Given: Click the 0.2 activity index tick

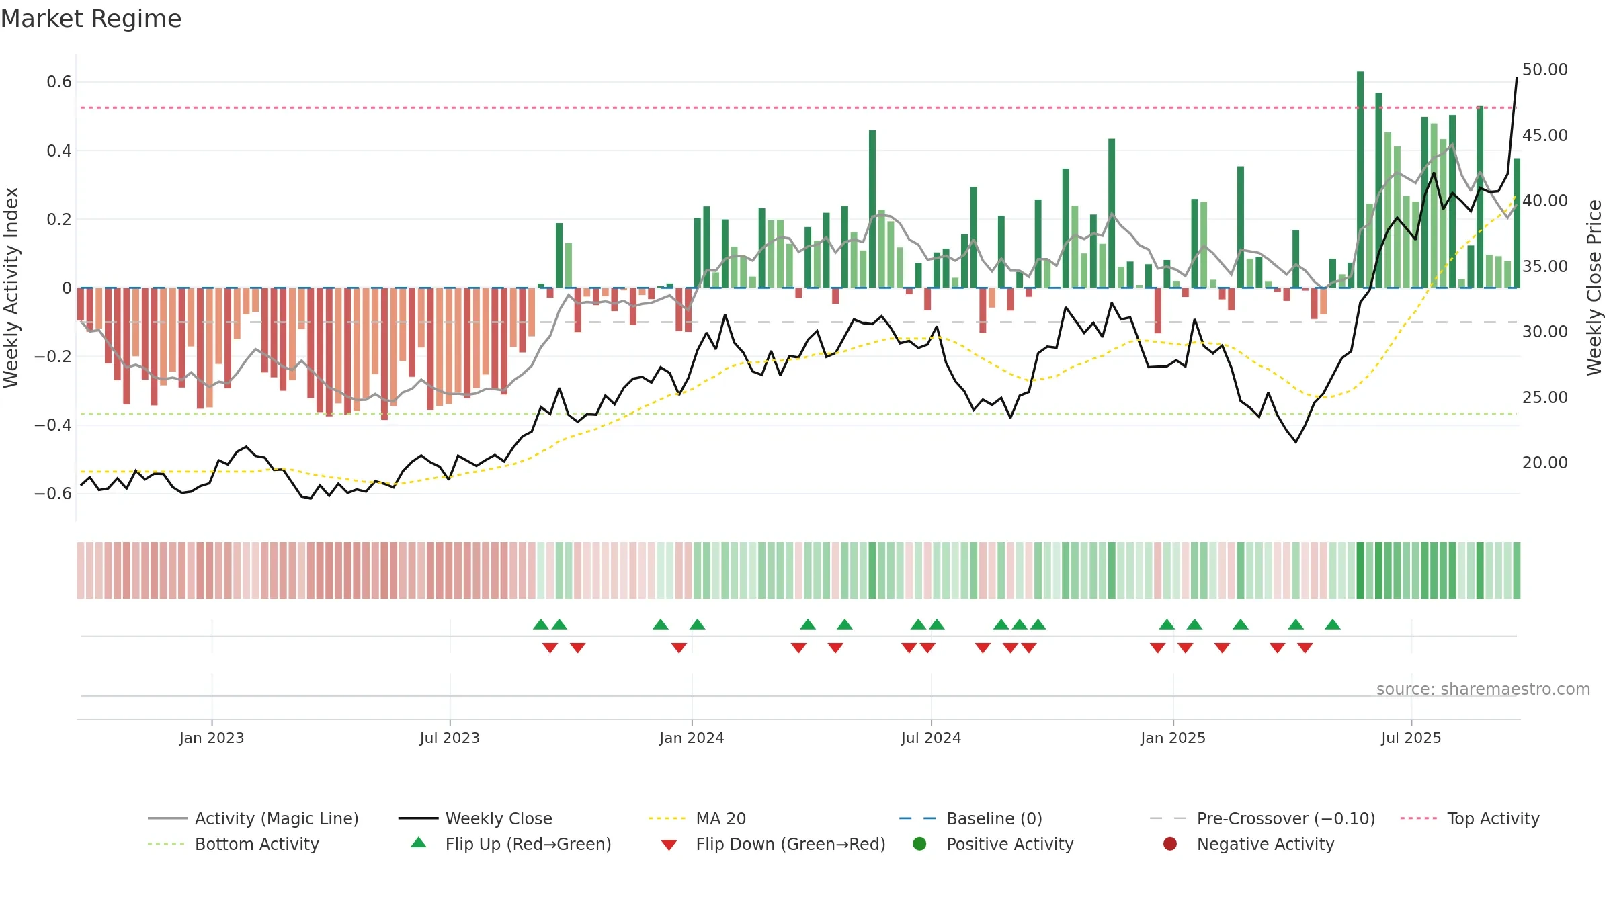Looking at the screenshot, I should pos(59,219).
